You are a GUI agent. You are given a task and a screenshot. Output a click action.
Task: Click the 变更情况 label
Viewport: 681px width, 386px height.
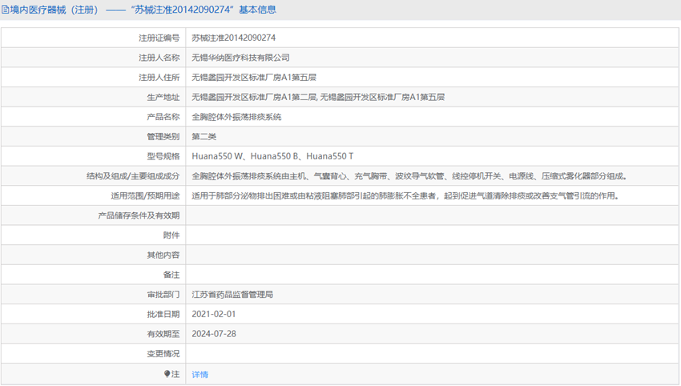click(x=163, y=353)
